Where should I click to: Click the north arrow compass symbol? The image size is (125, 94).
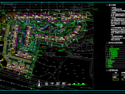39,84
